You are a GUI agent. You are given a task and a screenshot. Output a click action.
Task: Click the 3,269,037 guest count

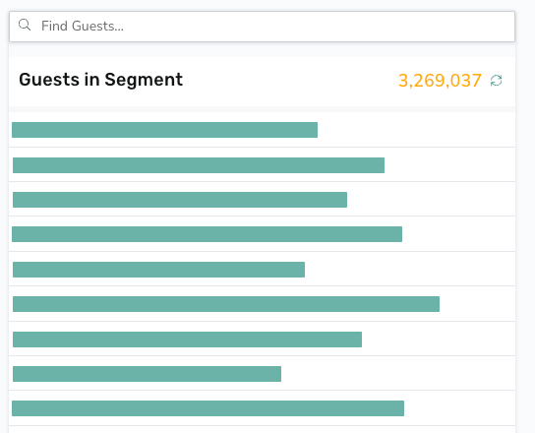(440, 81)
